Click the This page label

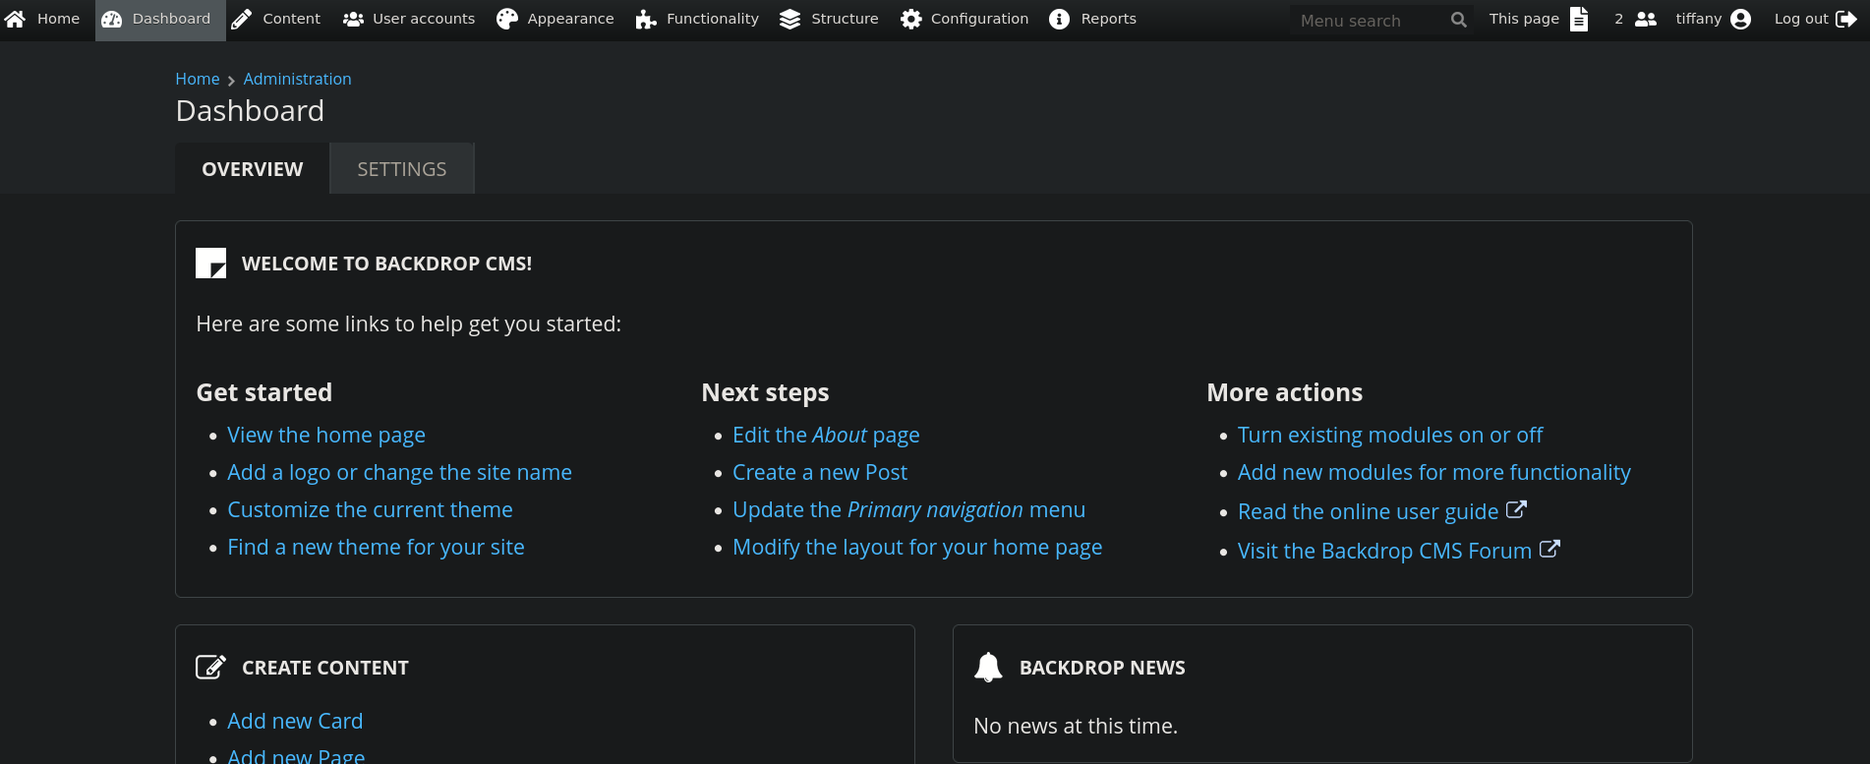point(1524,20)
